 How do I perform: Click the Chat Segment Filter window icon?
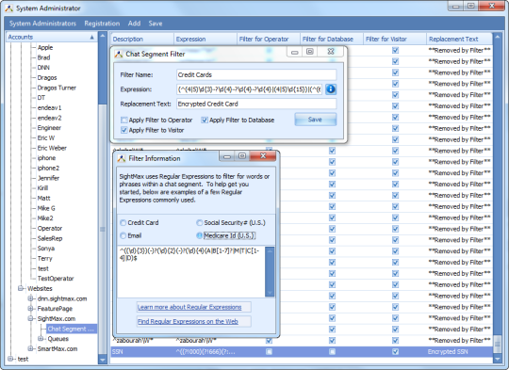pos(119,55)
